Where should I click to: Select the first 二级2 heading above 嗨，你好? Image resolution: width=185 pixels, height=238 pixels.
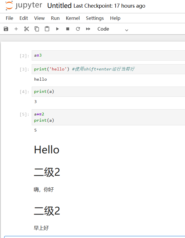[x=47, y=172]
